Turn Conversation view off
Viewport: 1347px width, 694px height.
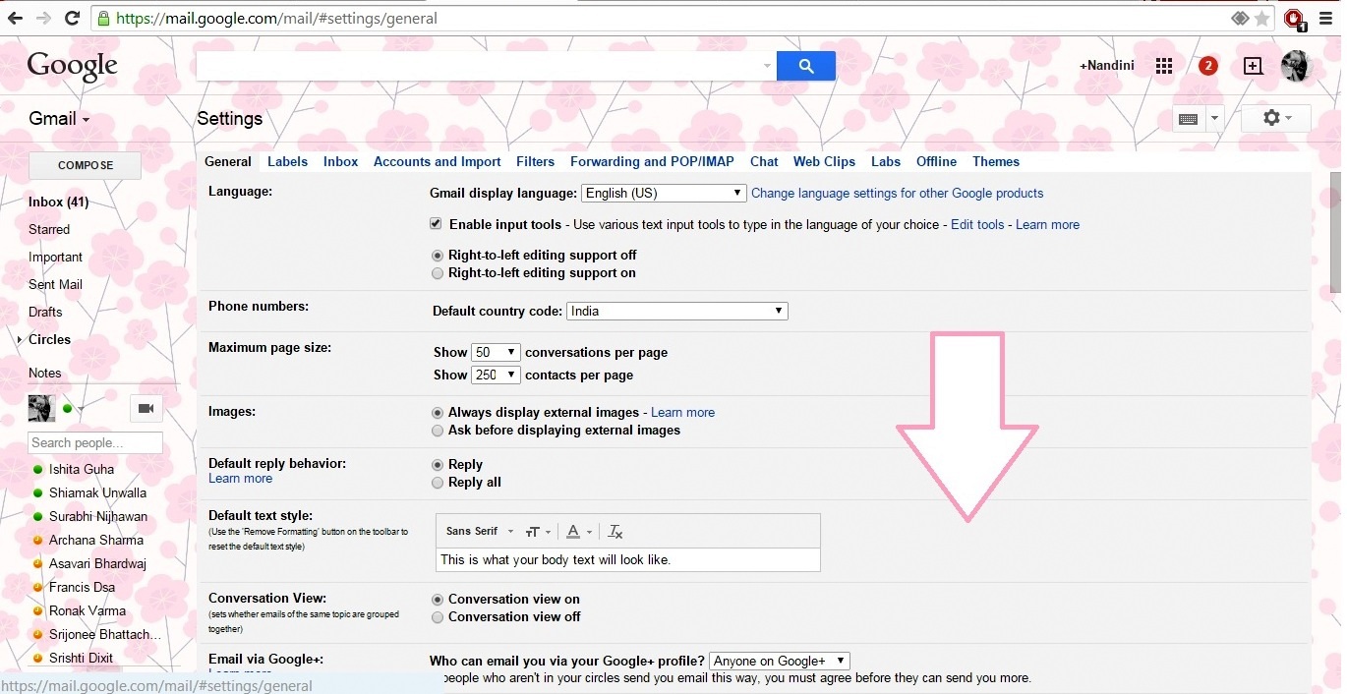click(x=438, y=617)
